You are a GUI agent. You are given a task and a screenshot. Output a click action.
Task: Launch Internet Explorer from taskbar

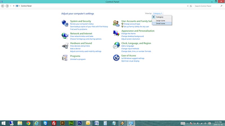point(37,123)
